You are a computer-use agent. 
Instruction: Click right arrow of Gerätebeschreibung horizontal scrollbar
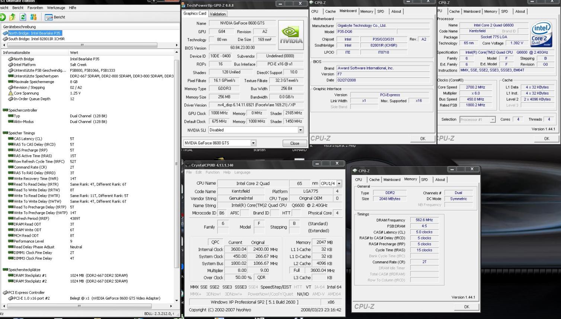(x=176, y=45)
